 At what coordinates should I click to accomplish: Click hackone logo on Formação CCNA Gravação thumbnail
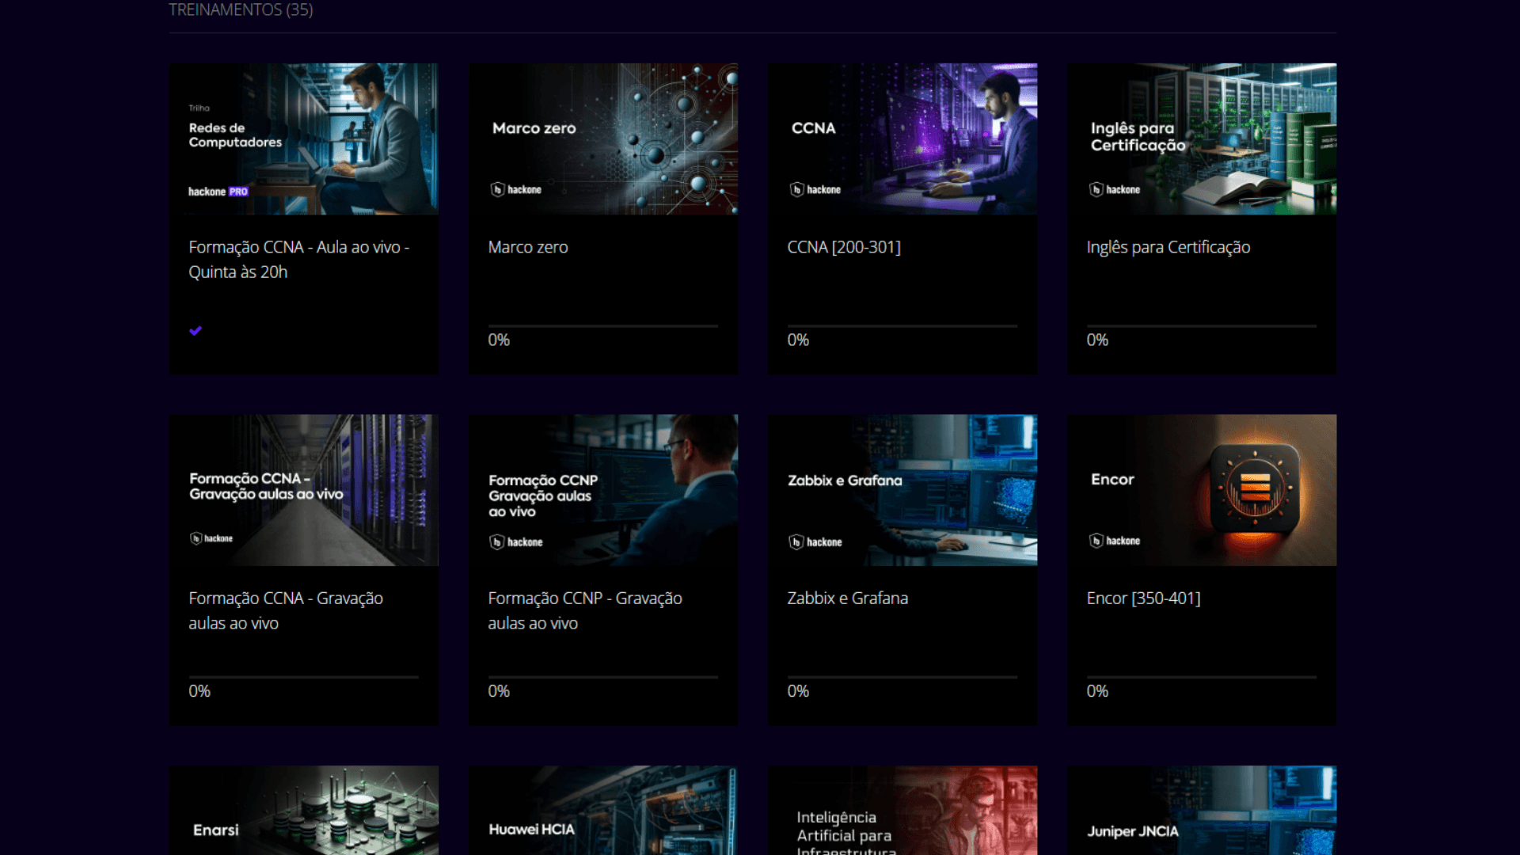tap(211, 538)
